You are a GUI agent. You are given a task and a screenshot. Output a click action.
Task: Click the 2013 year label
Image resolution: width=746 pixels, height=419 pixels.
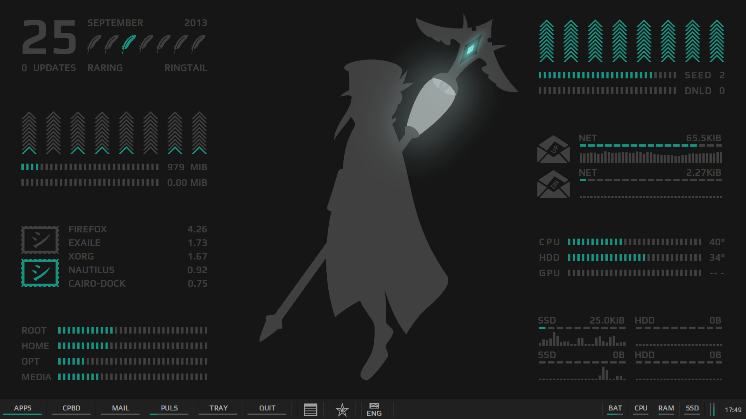(196, 23)
